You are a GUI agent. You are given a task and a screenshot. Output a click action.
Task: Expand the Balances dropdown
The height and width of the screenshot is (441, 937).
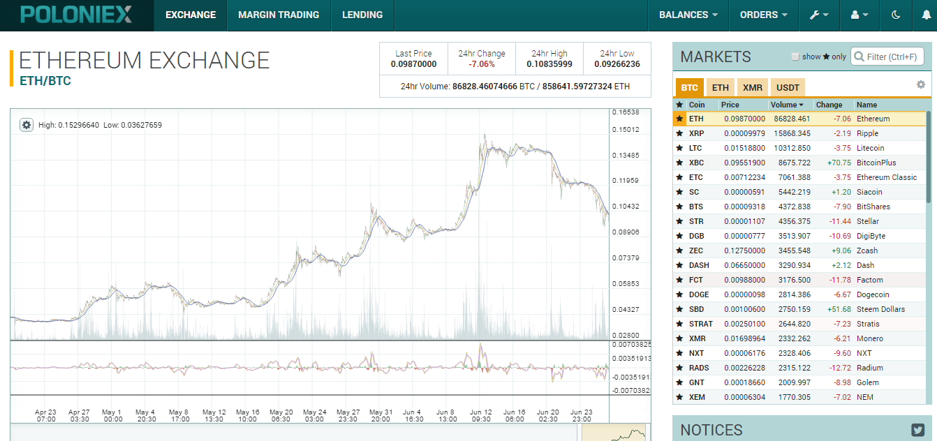tap(688, 15)
